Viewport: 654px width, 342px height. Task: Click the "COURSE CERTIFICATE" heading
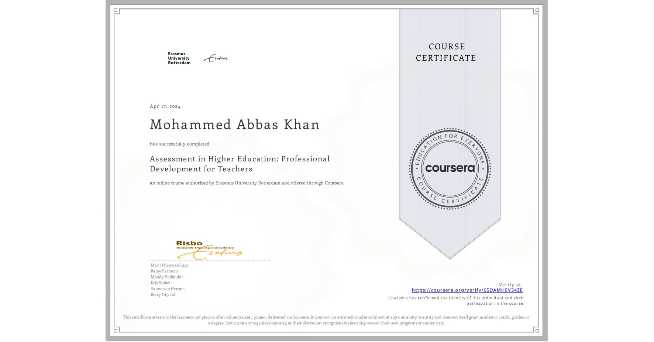coord(446,52)
